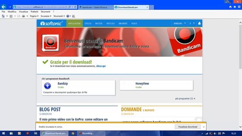Click the 'clicca qui' download link

101,66
